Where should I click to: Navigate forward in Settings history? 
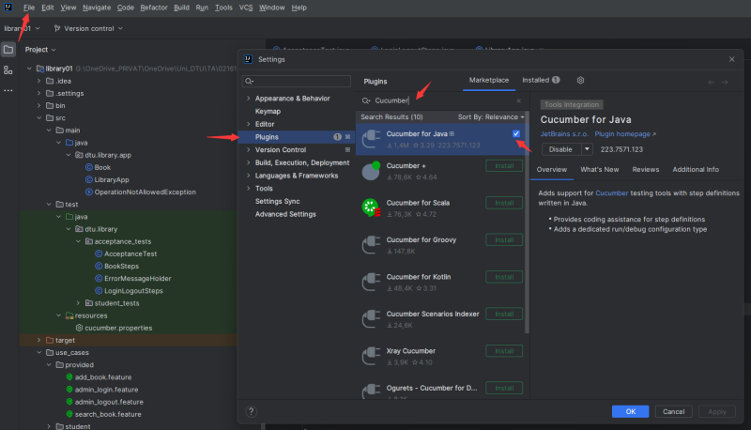(725, 83)
